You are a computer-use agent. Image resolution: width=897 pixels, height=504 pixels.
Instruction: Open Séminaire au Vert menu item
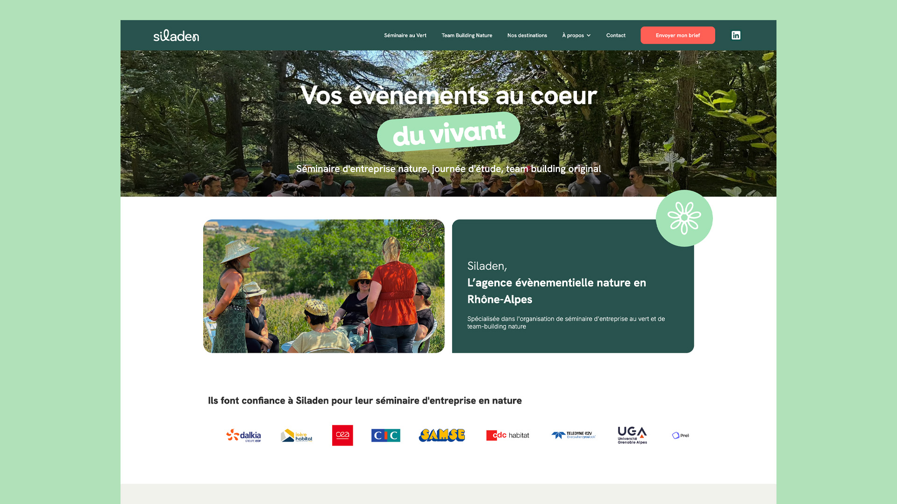pyautogui.click(x=405, y=35)
